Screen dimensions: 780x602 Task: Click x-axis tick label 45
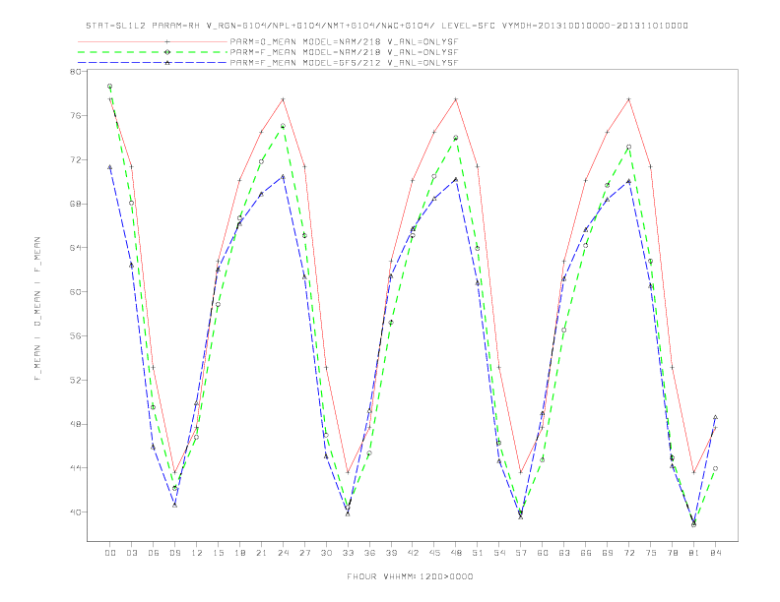434,553
